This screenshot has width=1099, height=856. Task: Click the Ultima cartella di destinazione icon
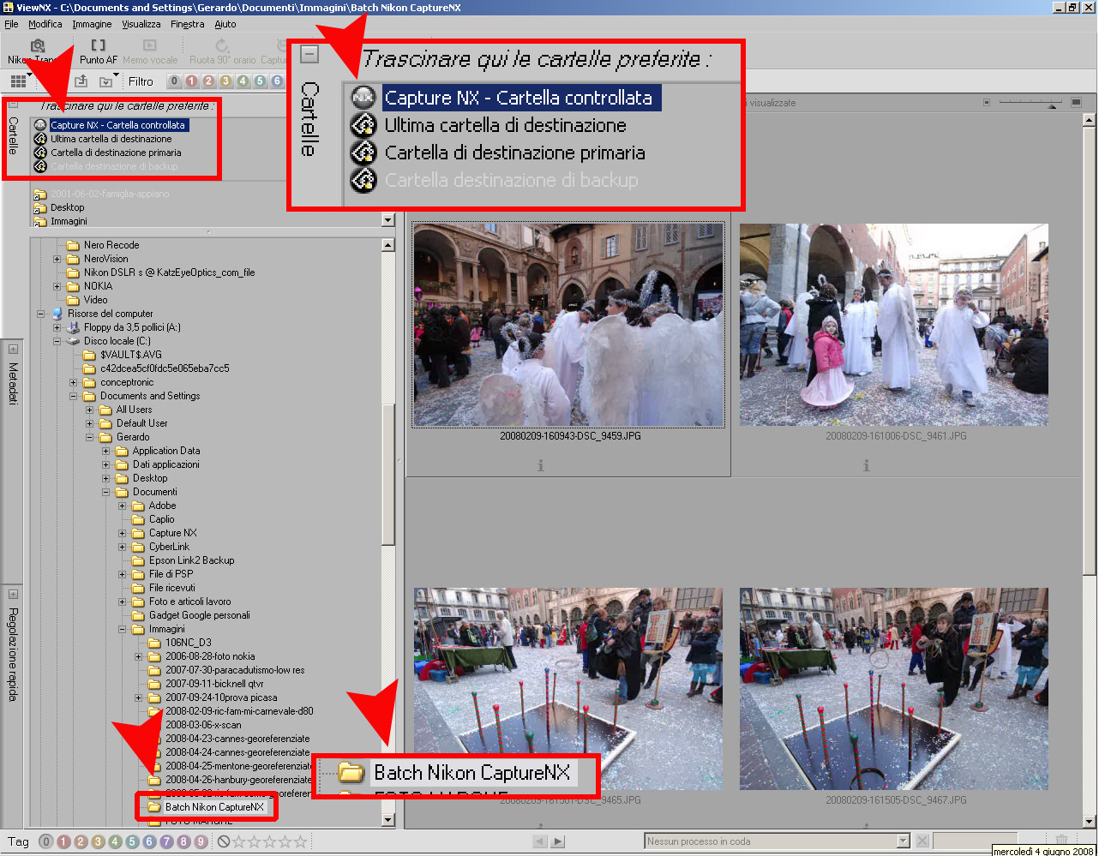pyautogui.click(x=39, y=139)
